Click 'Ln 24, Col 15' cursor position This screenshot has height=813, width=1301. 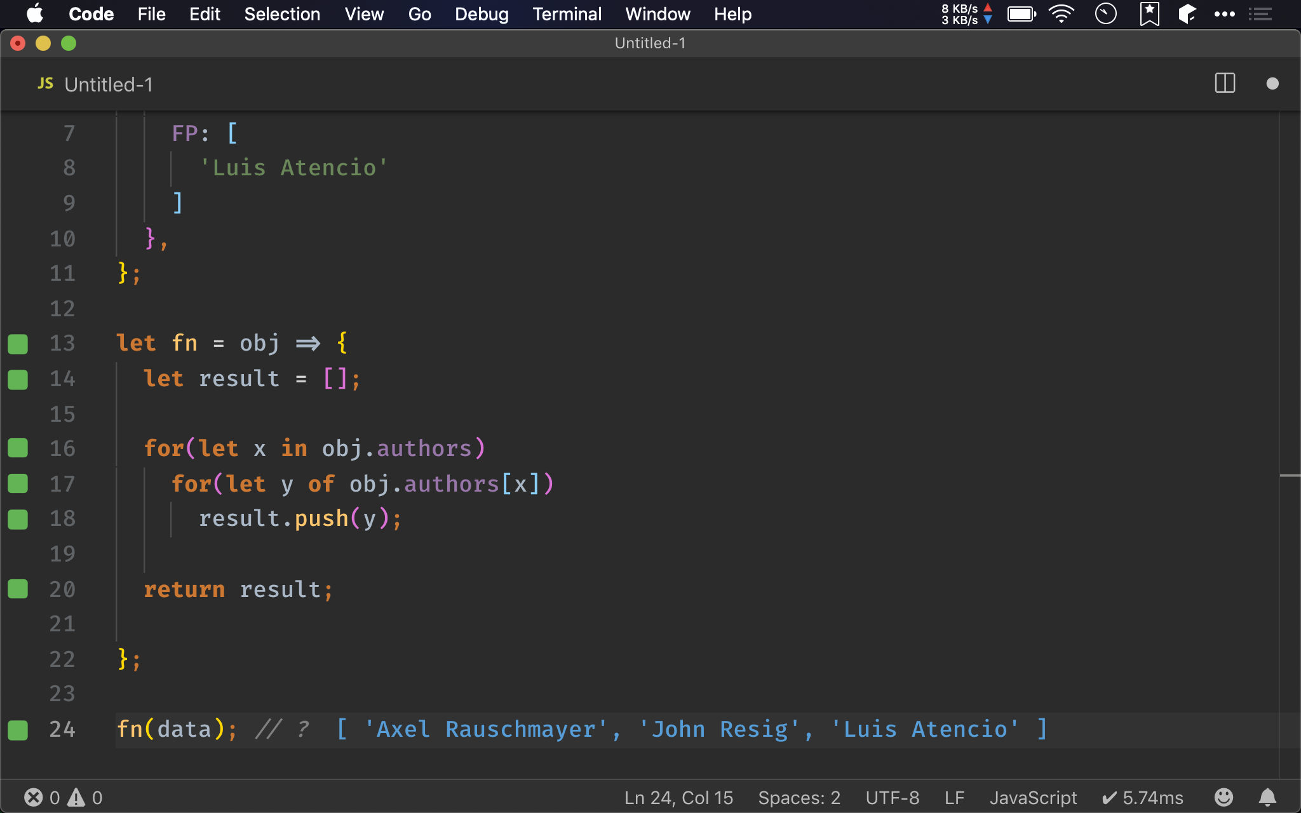(x=678, y=798)
